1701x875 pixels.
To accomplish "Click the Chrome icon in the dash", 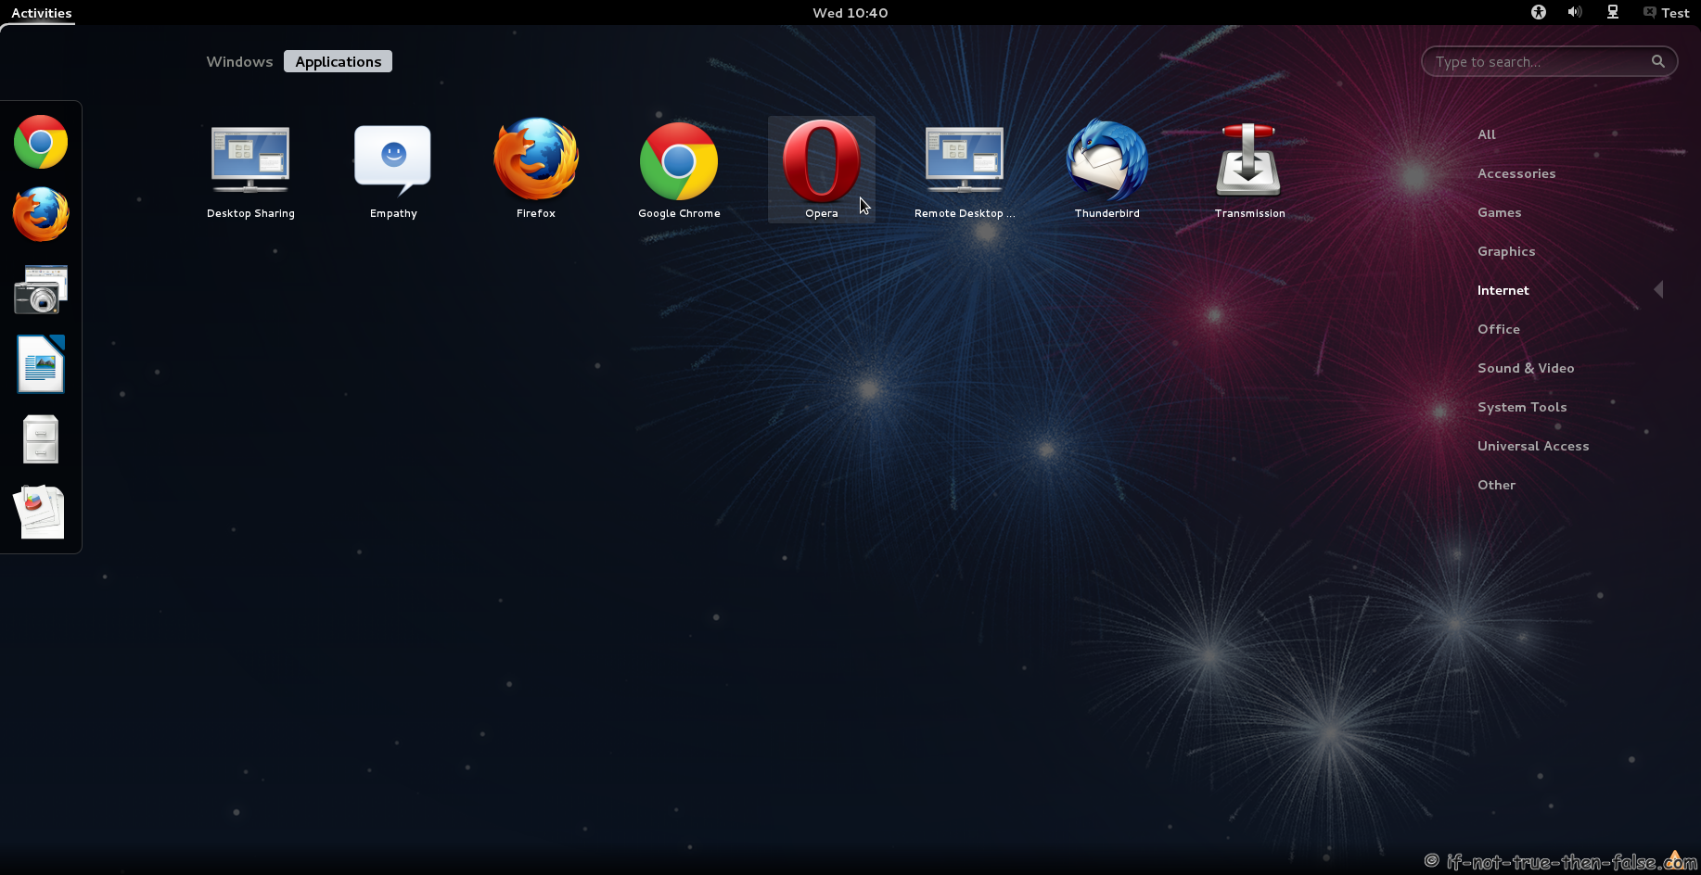I will [41, 142].
